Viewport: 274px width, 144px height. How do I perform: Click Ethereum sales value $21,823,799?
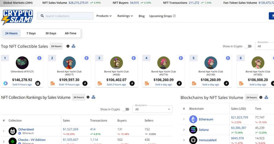[239, 118]
